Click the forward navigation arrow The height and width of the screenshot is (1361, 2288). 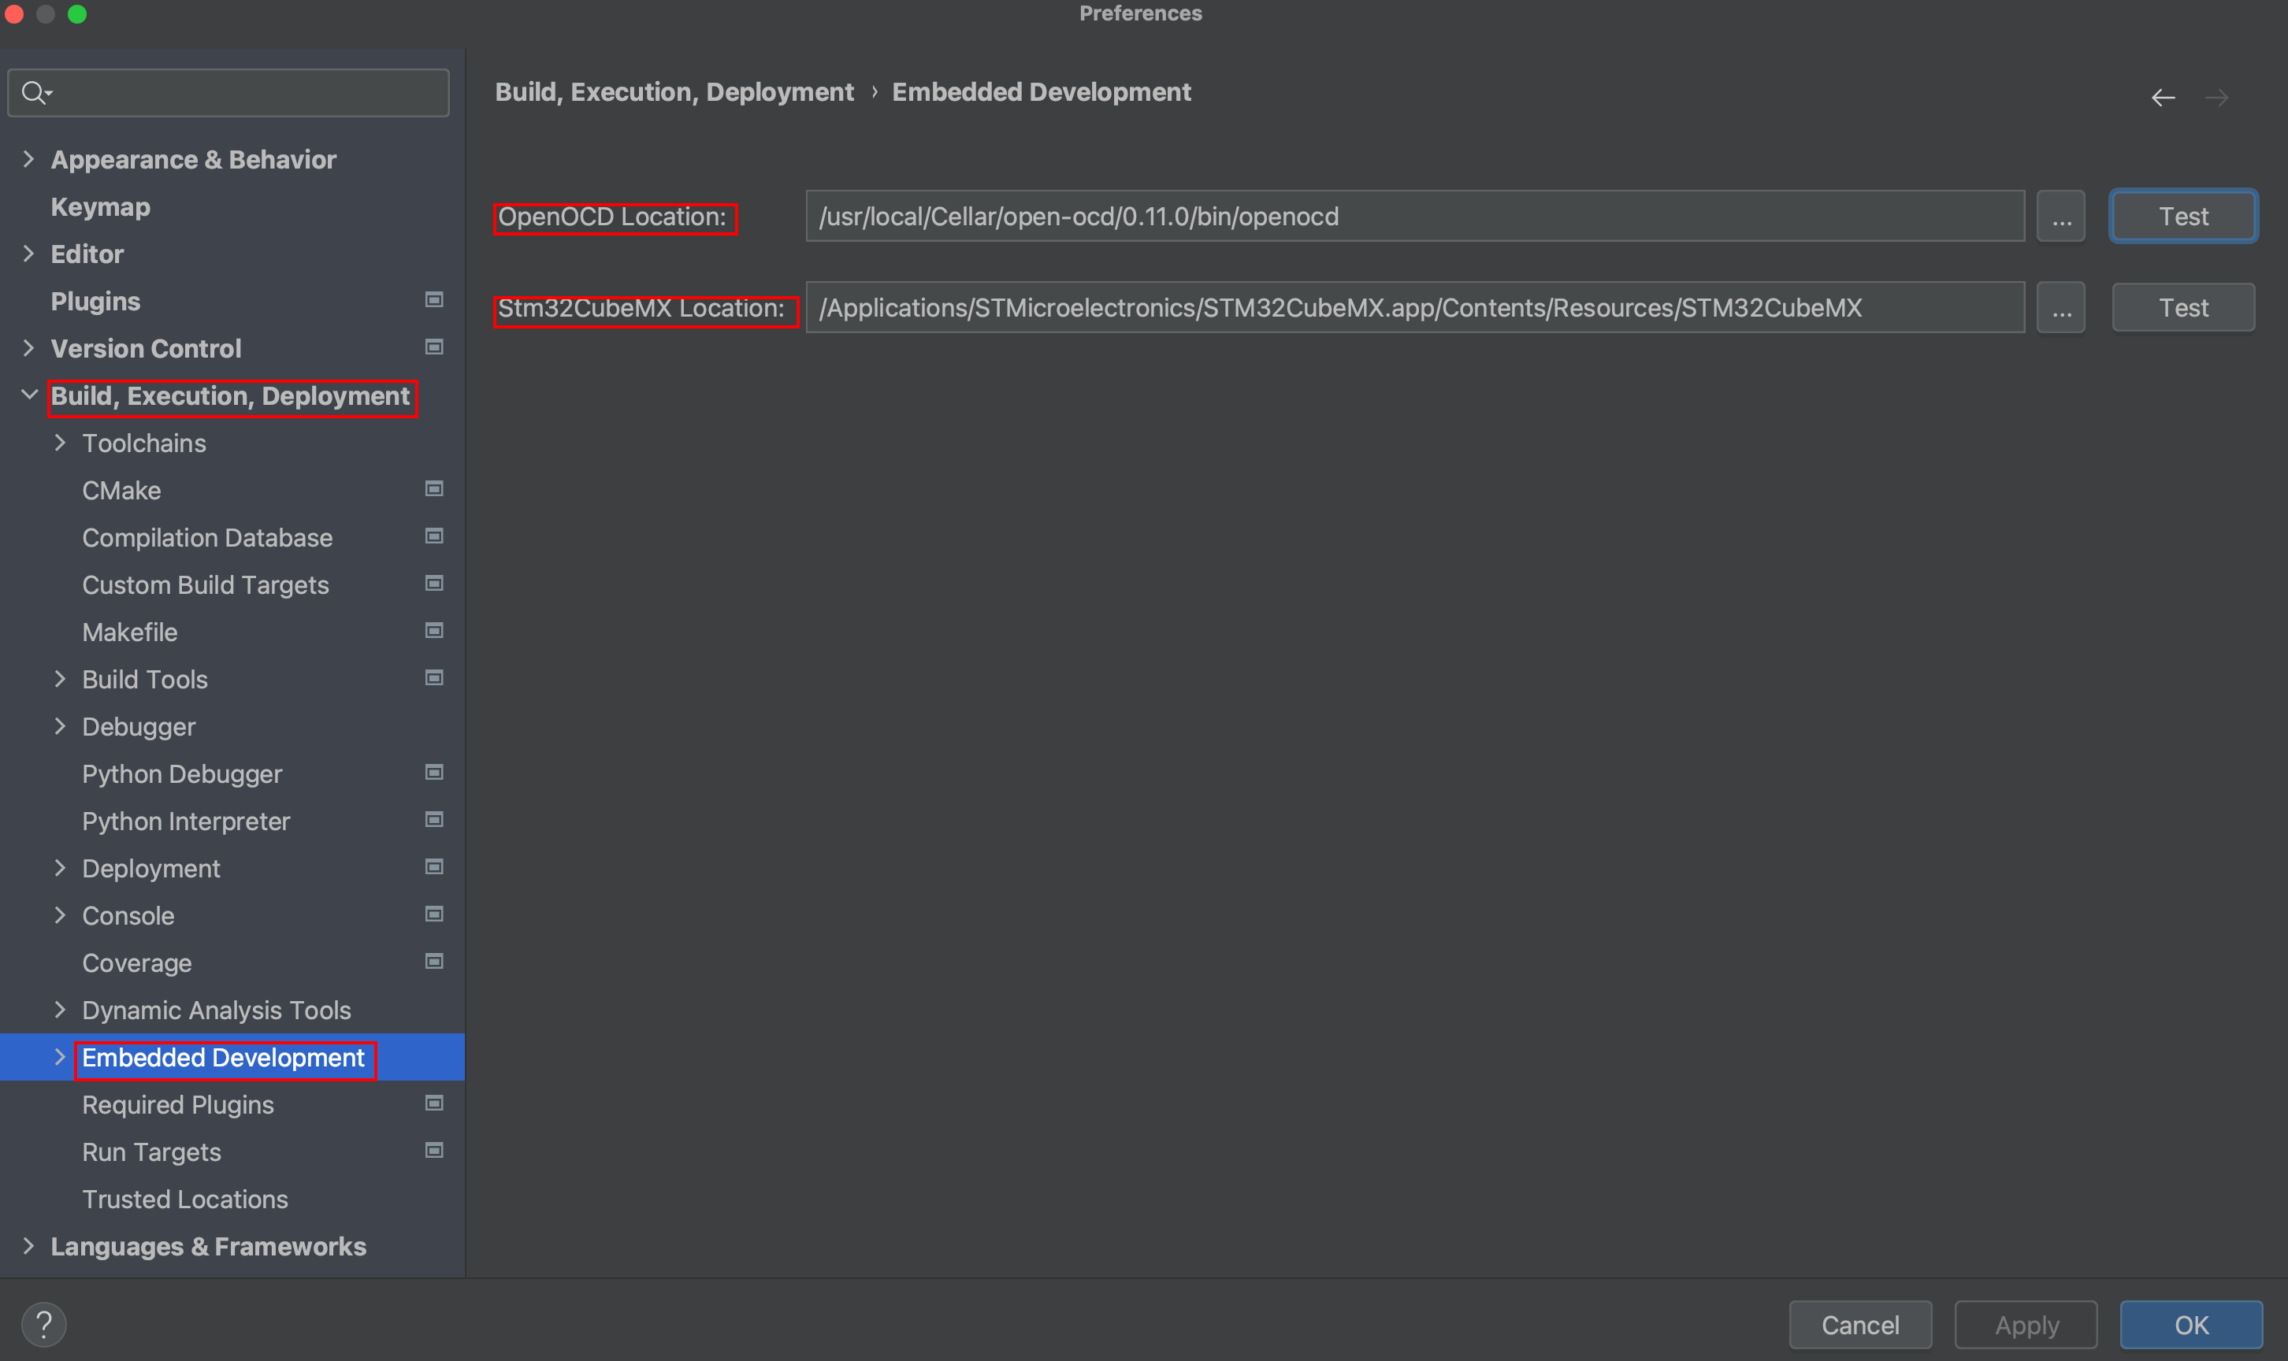tap(2216, 97)
